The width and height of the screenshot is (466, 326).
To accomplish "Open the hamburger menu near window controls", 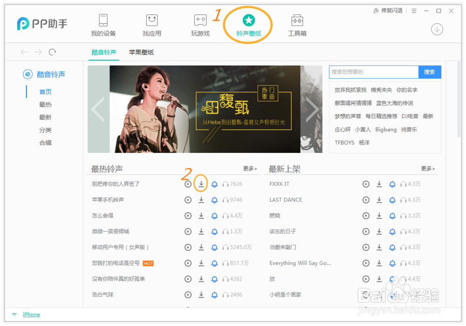I will [414, 10].
